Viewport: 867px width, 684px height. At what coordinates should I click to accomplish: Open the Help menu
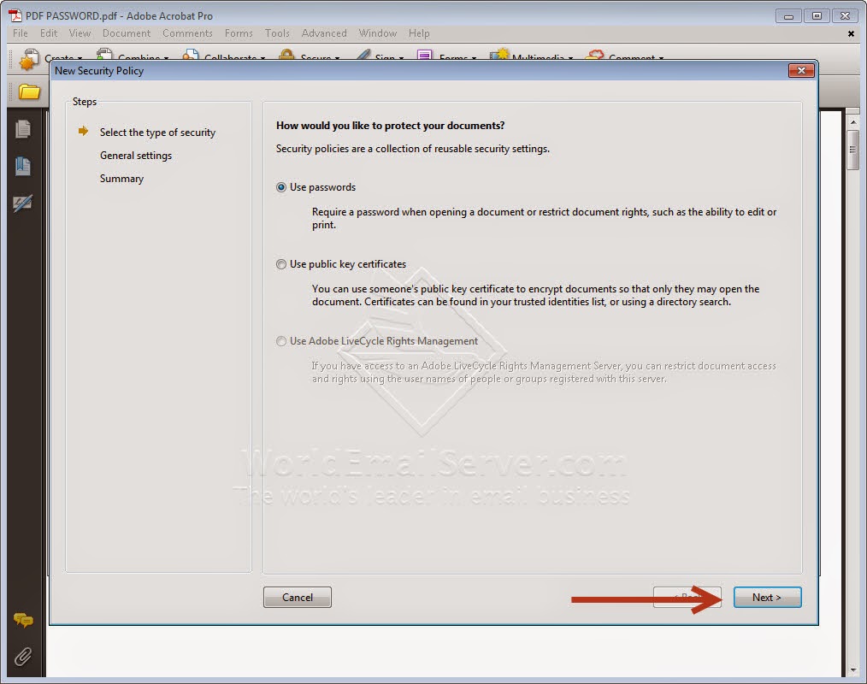tap(419, 33)
